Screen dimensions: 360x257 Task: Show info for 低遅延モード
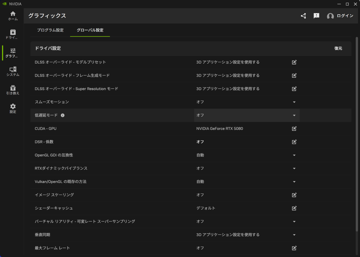[63, 115]
